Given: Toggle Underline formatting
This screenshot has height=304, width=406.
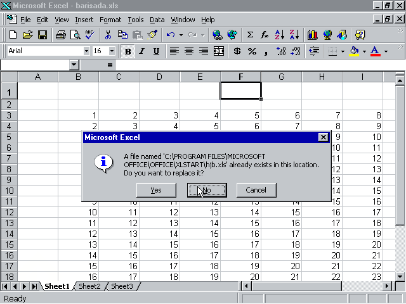Looking at the screenshot, I should coord(156,51).
